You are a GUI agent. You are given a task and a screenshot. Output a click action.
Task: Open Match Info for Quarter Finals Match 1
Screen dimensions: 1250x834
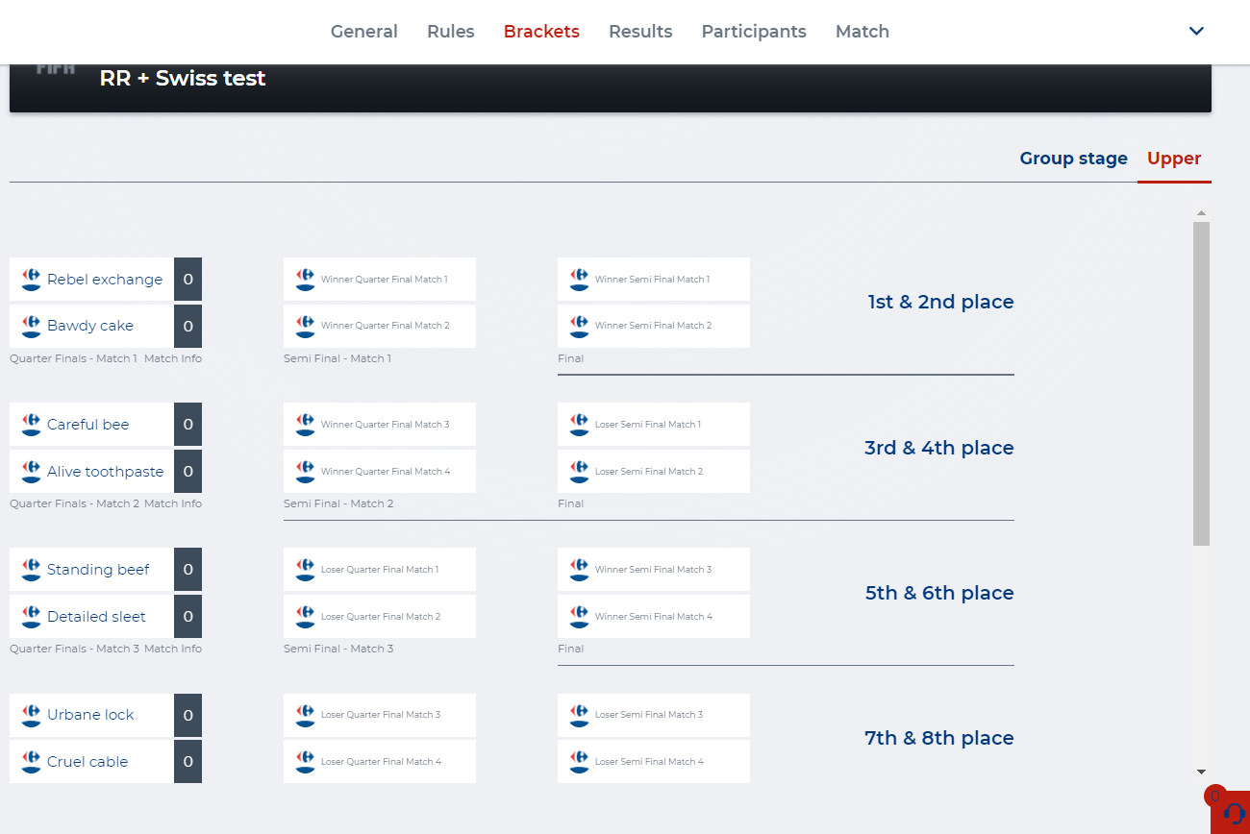pyautogui.click(x=173, y=359)
